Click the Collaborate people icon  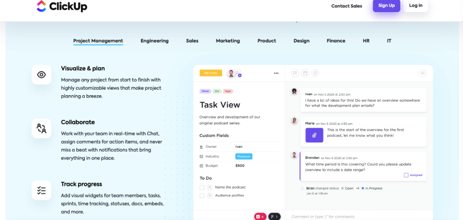pos(41,129)
